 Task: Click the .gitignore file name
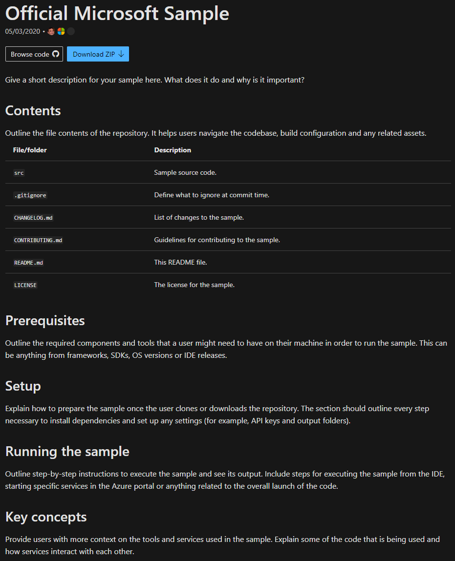pyautogui.click(x=30, y=195)
